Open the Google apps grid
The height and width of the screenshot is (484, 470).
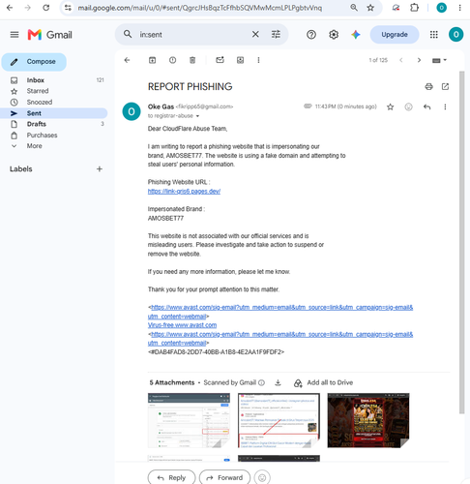pos(434,35)
